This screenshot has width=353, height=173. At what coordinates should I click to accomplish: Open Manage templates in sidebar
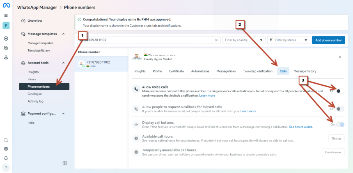click(41, 43)
